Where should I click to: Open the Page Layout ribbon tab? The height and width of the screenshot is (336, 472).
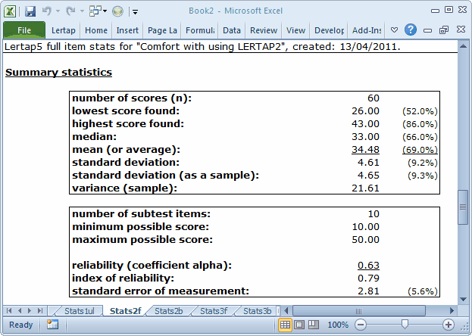pos(162,30)
